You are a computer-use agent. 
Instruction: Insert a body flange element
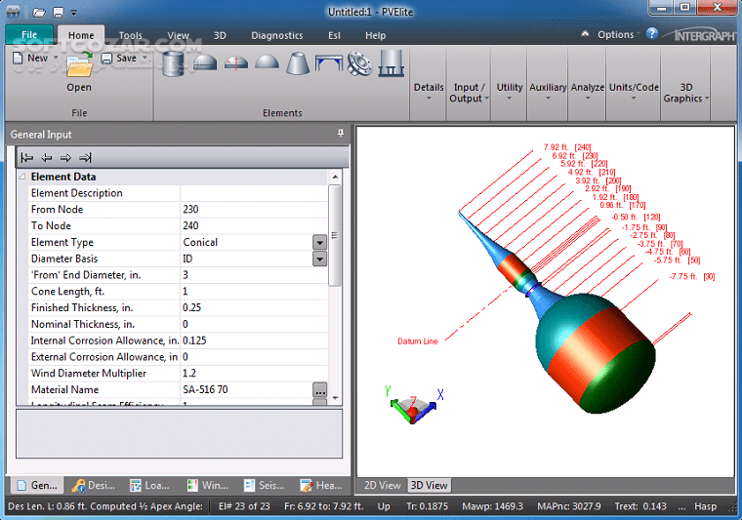(360, 63)
